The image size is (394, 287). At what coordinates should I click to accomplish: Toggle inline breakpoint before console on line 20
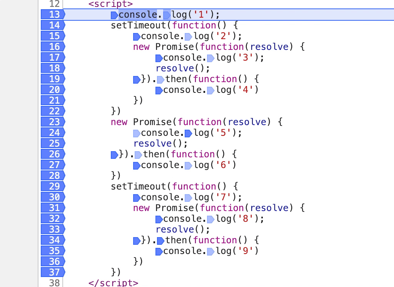tap(159, 91)
